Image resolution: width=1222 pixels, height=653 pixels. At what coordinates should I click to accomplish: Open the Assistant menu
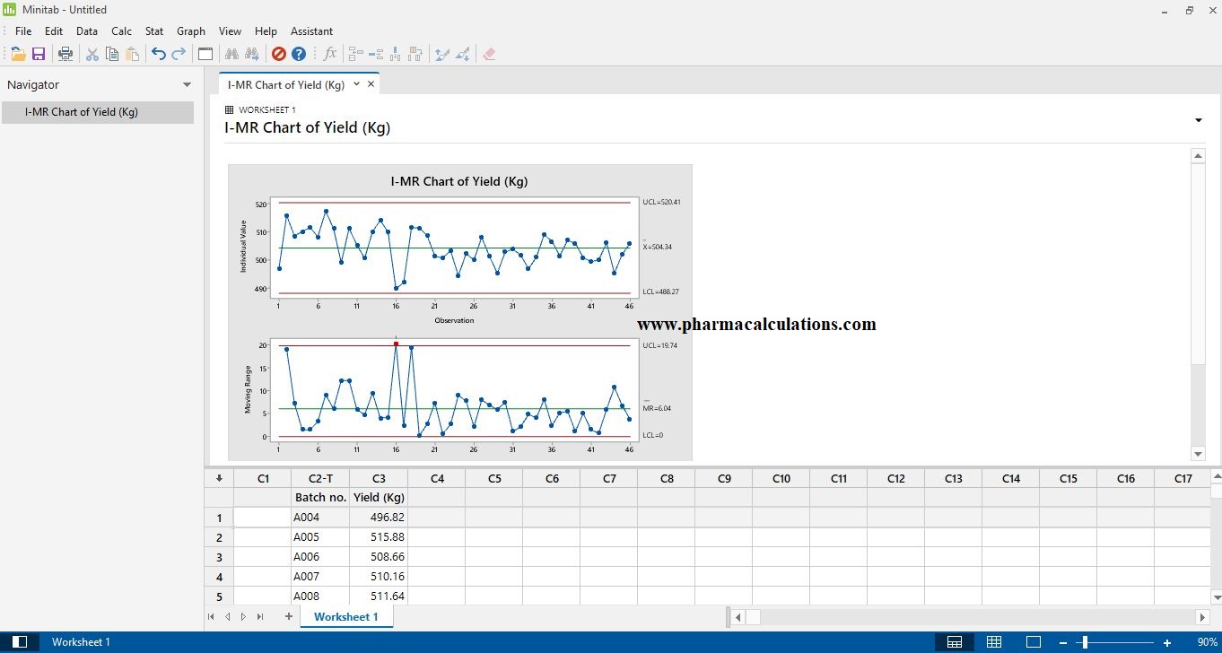point(311,30)
